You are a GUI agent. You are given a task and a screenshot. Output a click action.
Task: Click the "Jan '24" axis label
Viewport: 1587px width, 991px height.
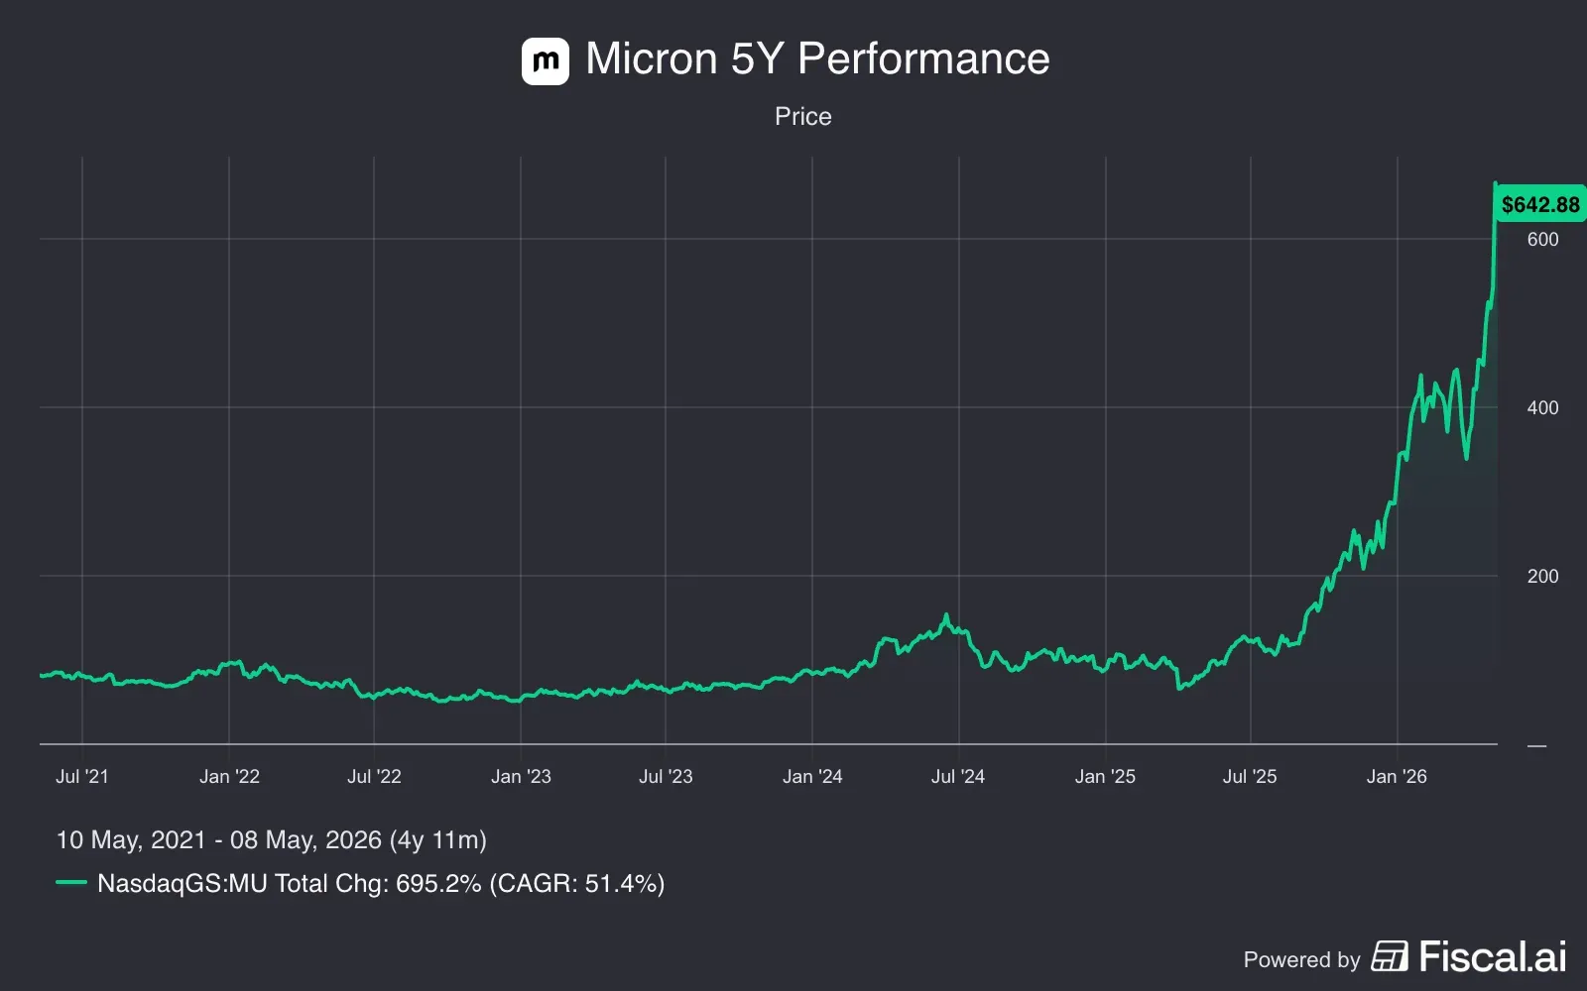[x=812, y=776]
